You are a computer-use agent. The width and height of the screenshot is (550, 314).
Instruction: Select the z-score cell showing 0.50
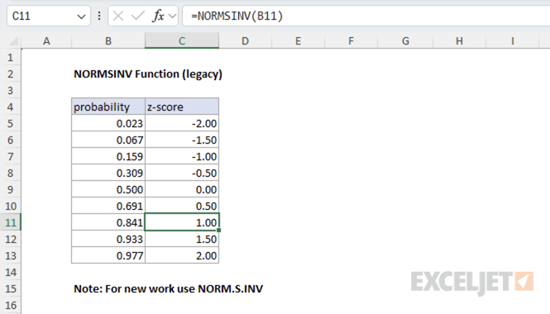click(x=182, y=206)
